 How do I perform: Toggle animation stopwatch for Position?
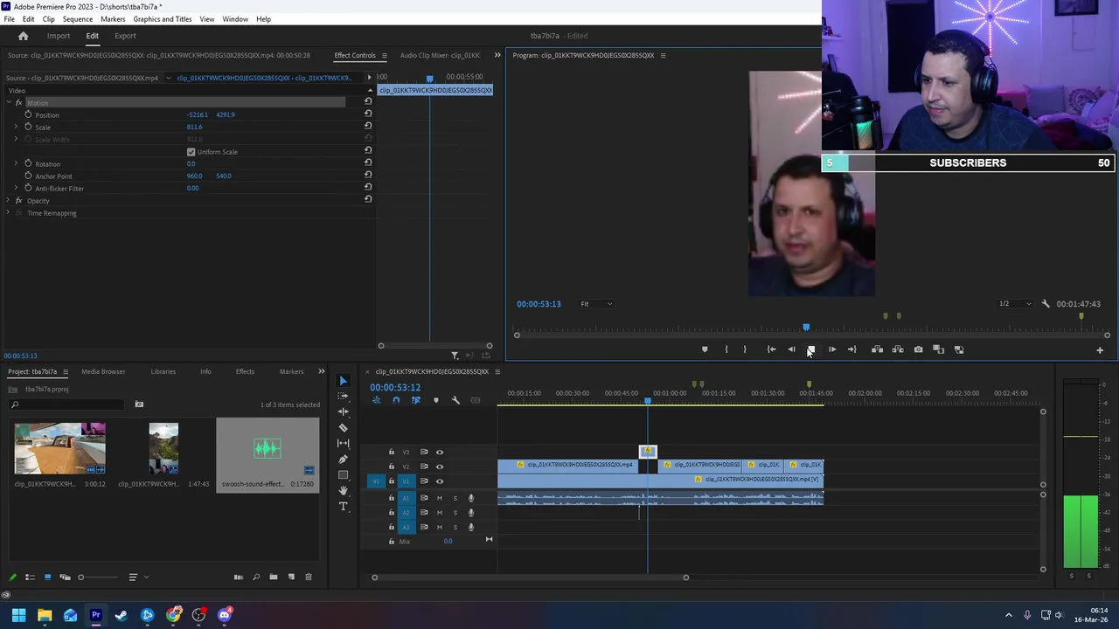click(x=28, y=114)
